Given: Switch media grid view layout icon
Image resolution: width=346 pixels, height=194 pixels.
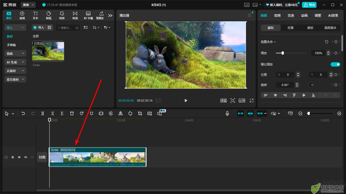Looking at the screenshot, I should [x=86, y=27].
